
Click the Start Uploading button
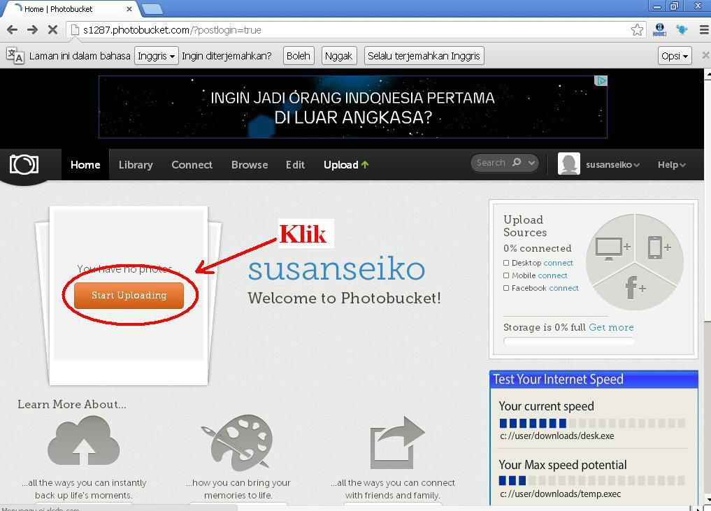tap(128, 295)
